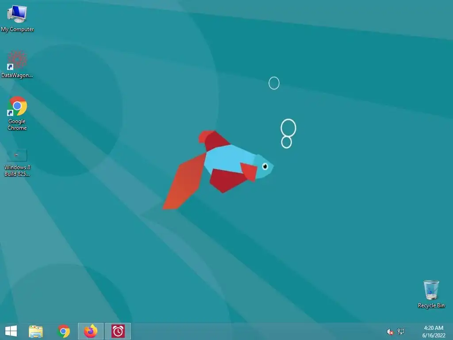Select the Recycle Bin icon
Image resolution: width=453 pixels, height=340 pixels.
pyautogui.click(x=431, y=294)
